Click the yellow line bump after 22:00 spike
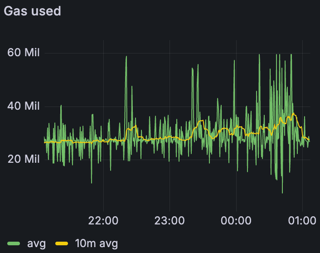This screenshot has height=253, width=320. pos(135,126)
